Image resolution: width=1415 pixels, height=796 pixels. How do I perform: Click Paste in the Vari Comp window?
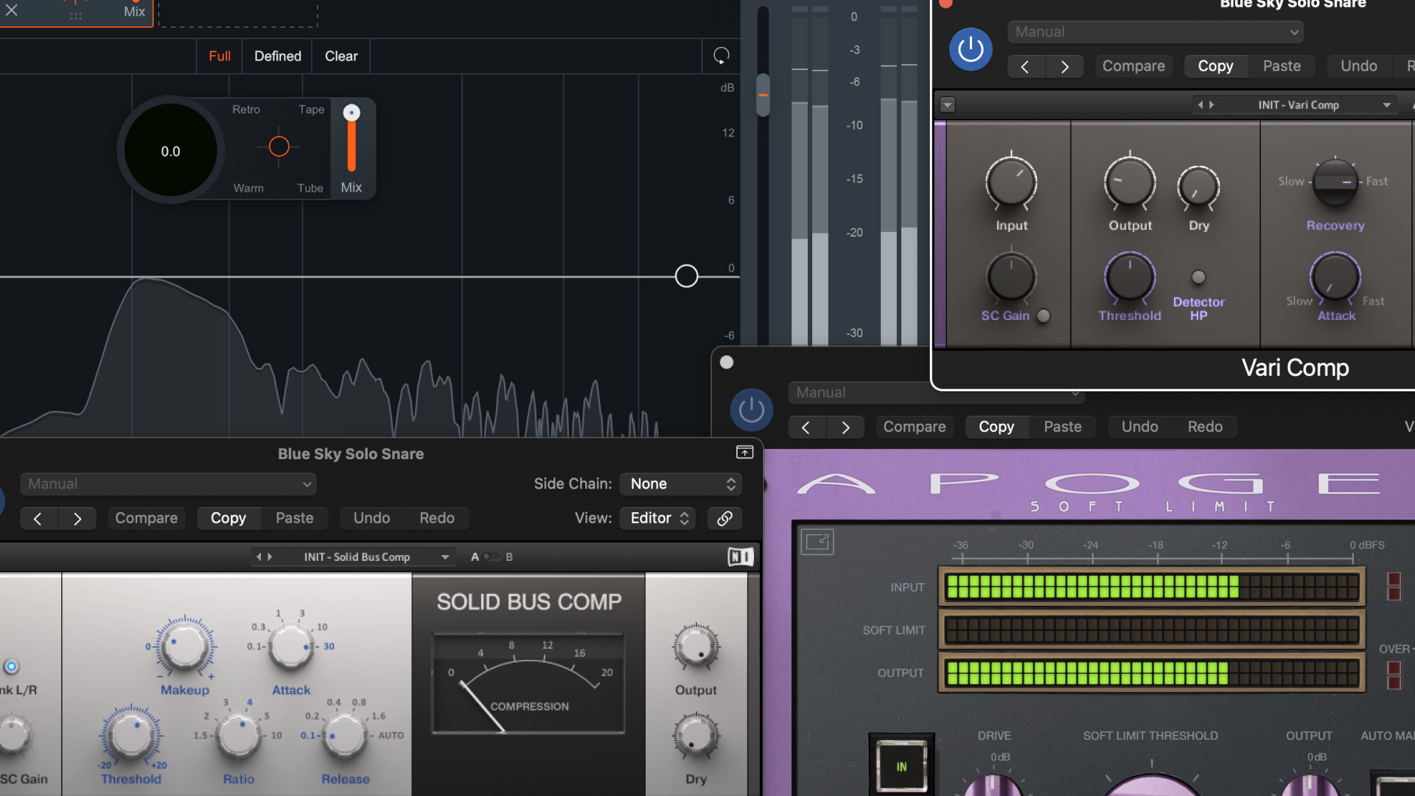1282,66
